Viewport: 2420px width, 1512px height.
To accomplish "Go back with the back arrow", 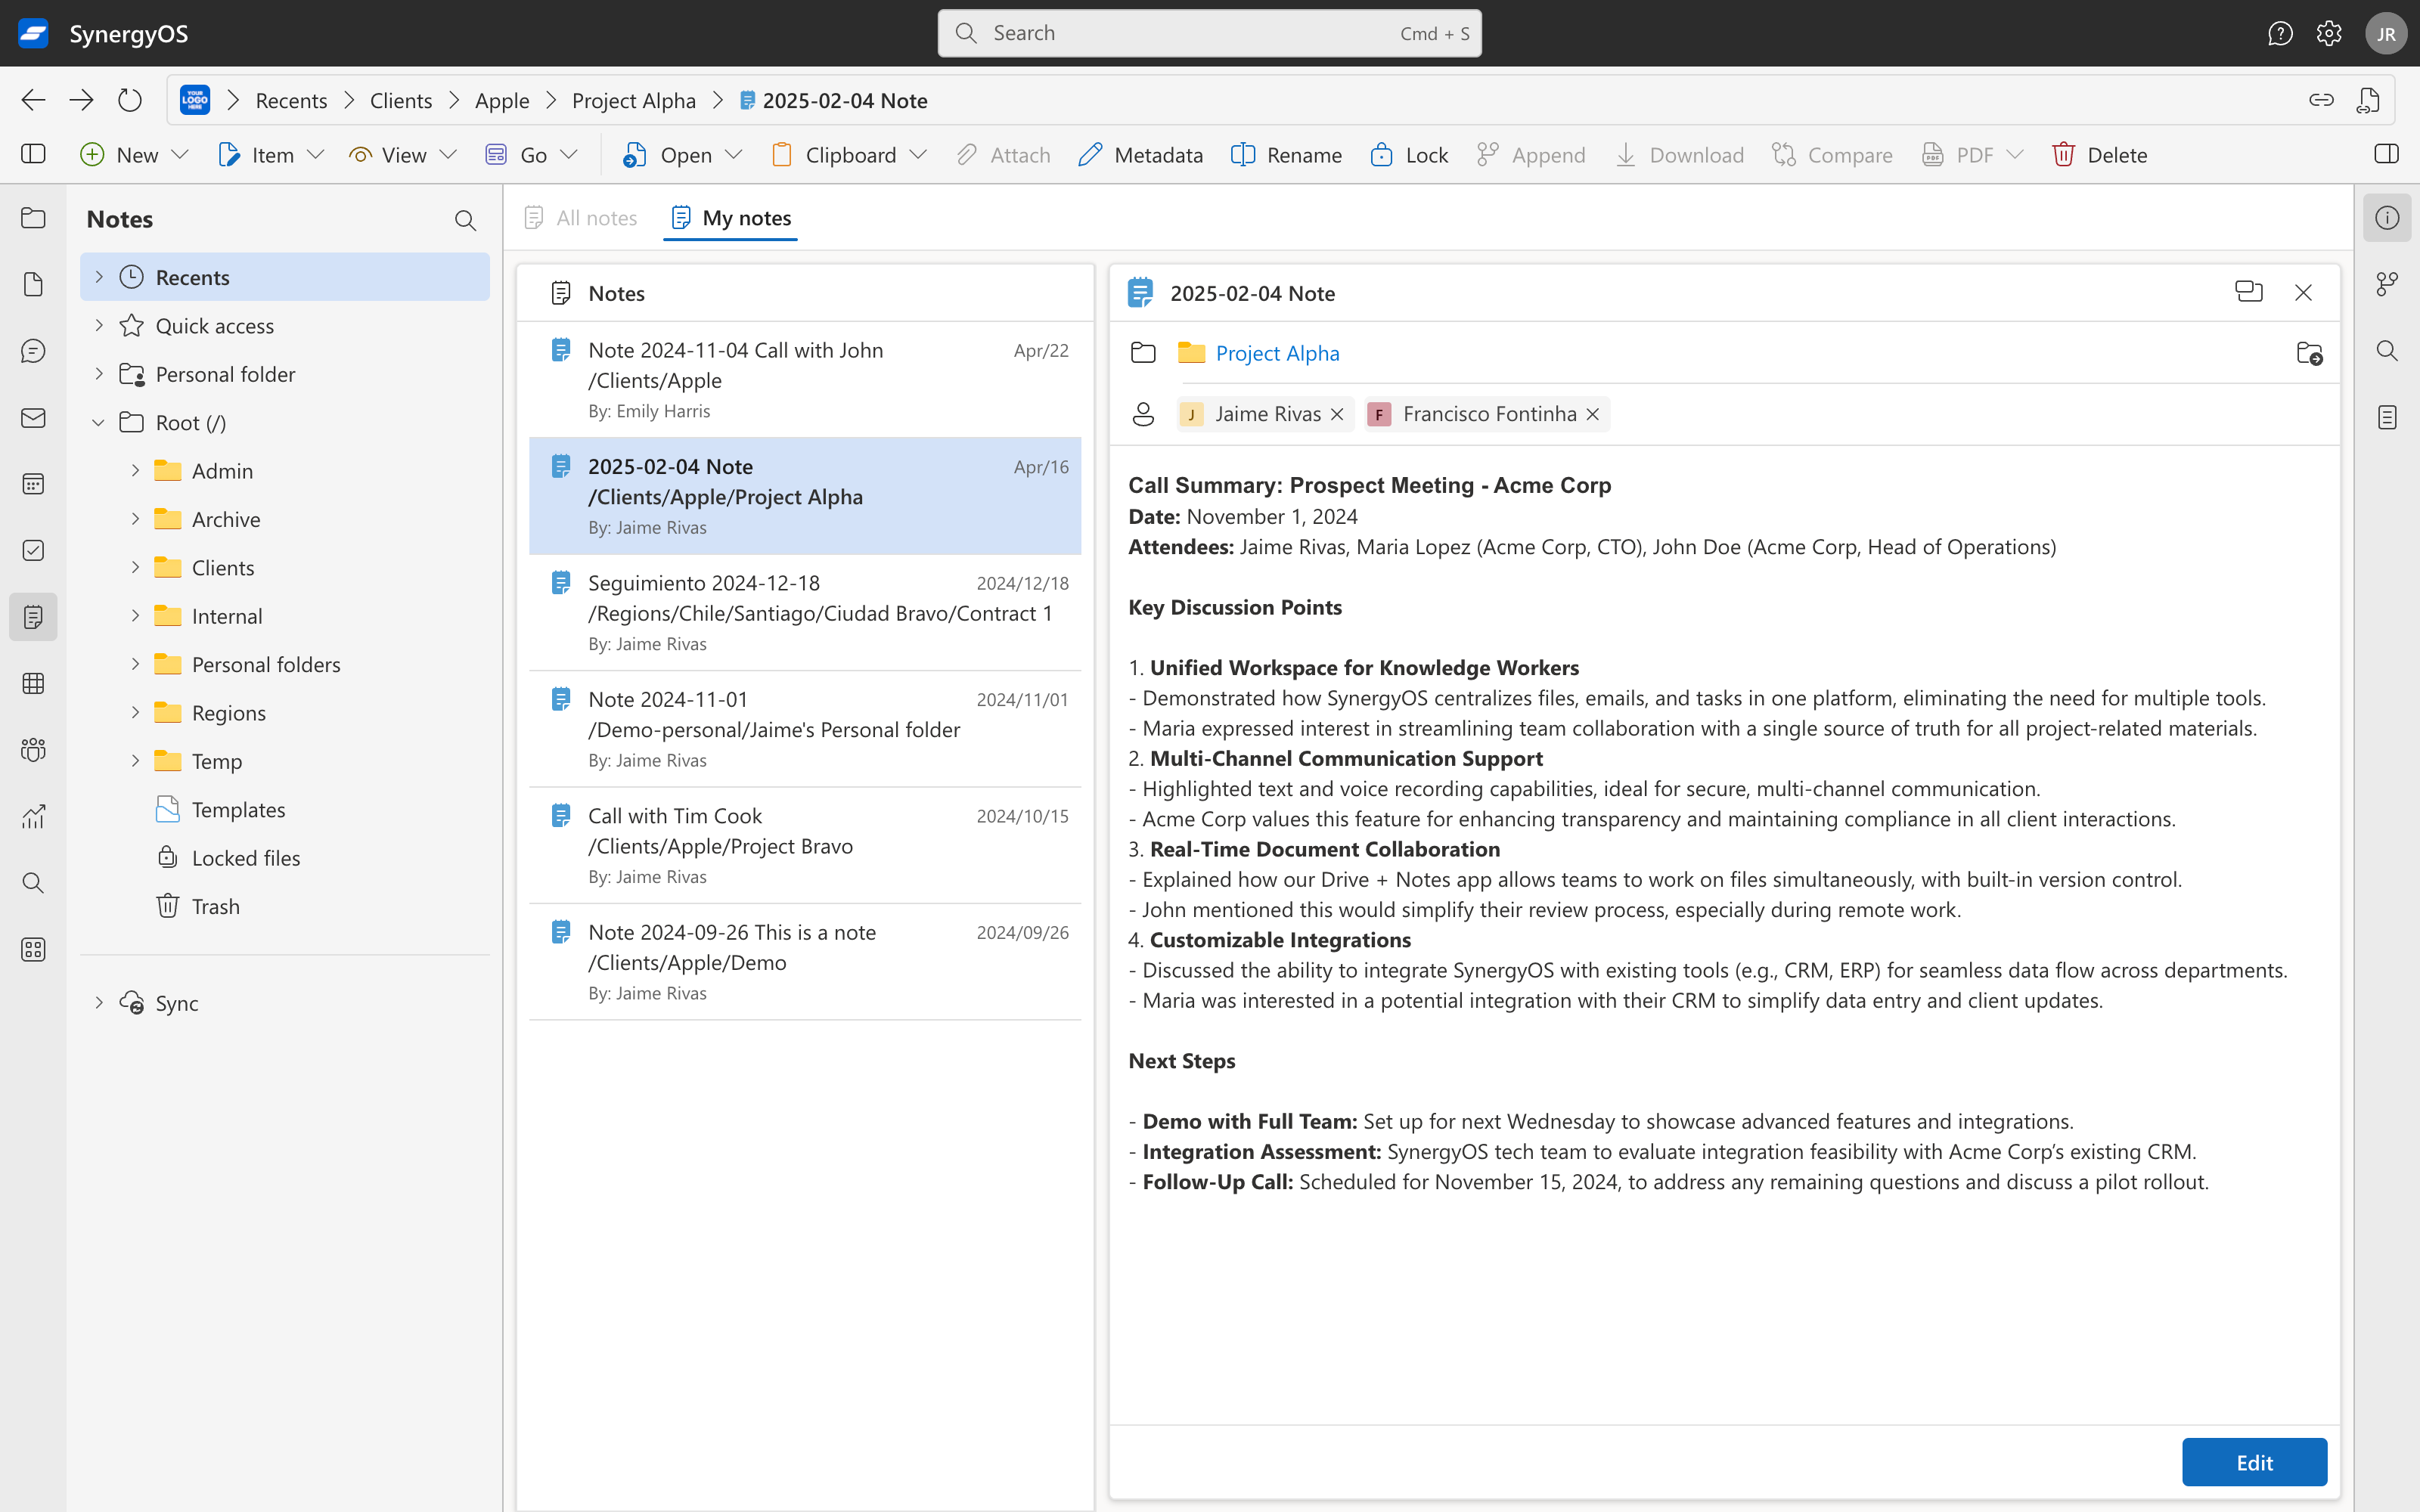I will click(x=33, y=100).
